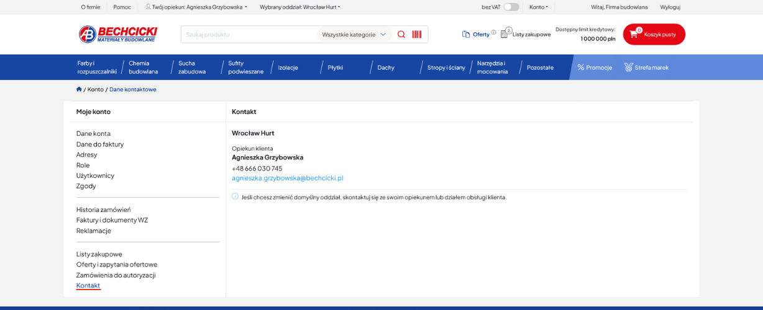This screenshot has width=763, height=310.
Task: Click the info icon beside the branch note
Action: 235,197
